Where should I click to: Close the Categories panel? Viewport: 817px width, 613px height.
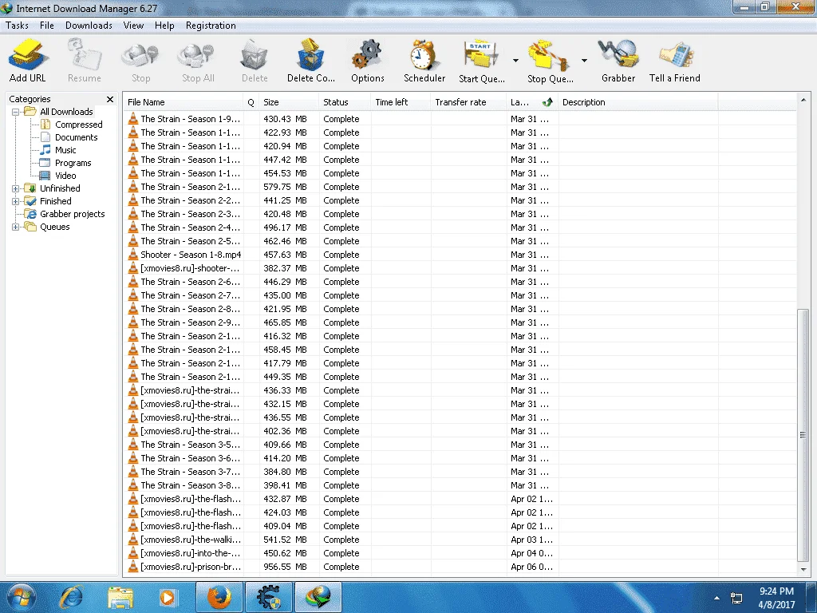coord(110,99)
